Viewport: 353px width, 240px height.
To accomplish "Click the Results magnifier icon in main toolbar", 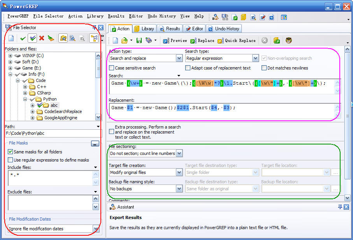I will tap(253, 17).
